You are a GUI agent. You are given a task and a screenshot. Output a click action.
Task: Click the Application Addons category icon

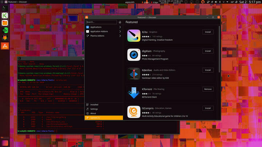pos(88,31)
